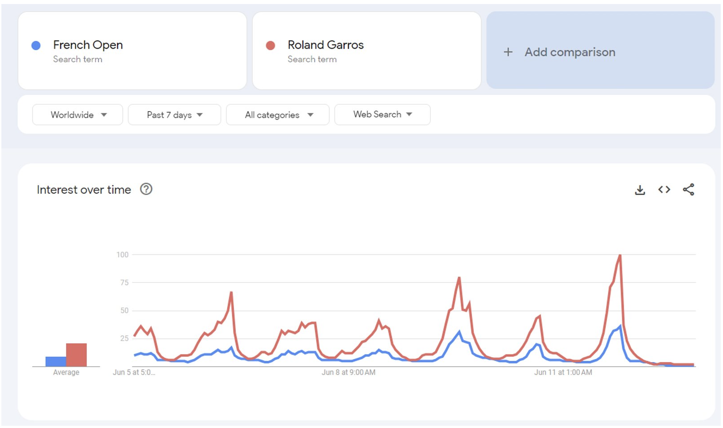Screen dimensions: 723x428
Task: Click the Interest over time heading
Action: coord(84,190)
